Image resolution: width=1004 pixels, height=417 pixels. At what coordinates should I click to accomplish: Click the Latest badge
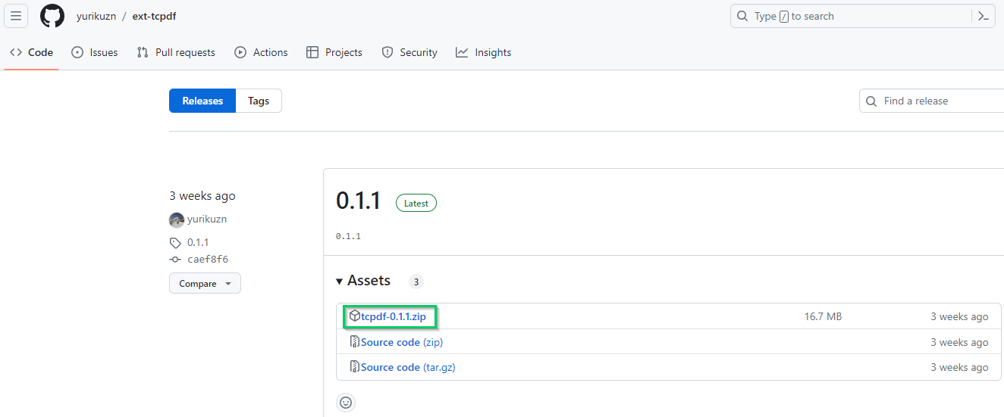pyautogui.click(x=416, y=203)
